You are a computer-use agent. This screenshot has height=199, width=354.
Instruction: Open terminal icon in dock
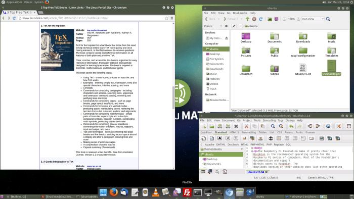(x=198, y=192)
